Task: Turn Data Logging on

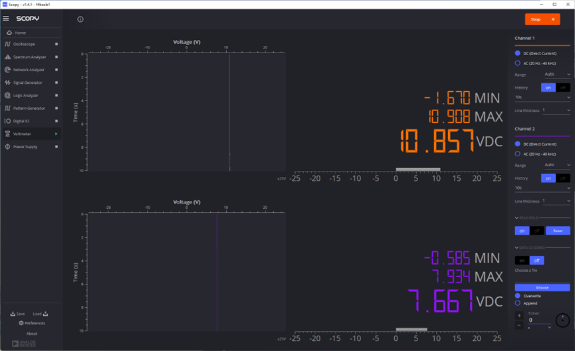Action: pyautogui.click(x=522, y=261)
